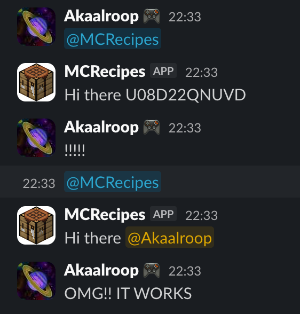This screenshot has height=314, width=300.
Task: Open MCRecipes sender name above 'Hi there U08D22QNUVD'
Action: coord(105,72)
